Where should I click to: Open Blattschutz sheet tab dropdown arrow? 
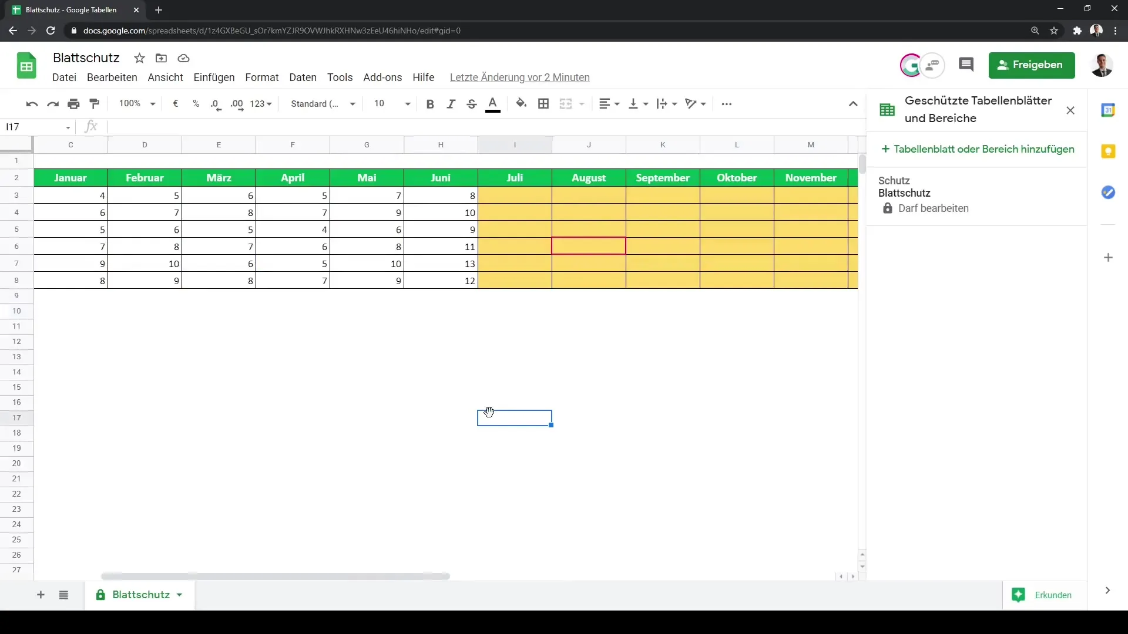tap(179, 595)
